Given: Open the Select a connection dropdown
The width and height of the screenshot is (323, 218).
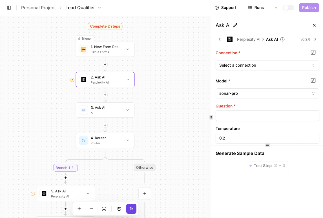Looking at the screenshot, I should (267, 65).
